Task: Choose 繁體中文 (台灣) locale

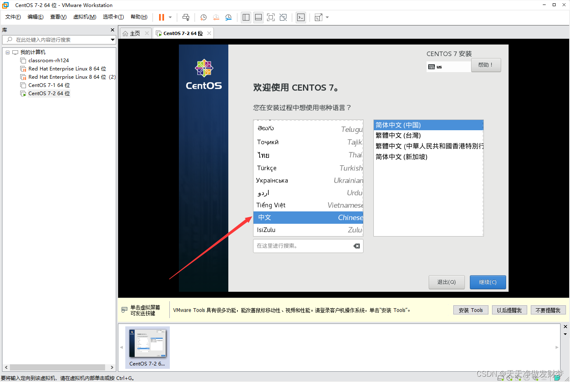Action: click(428, 136)
